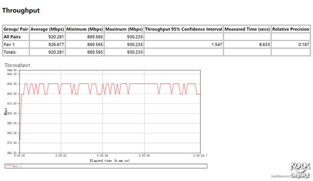
Task: Click the 0:00:04 x-axis time label
Action: (102, 156)
